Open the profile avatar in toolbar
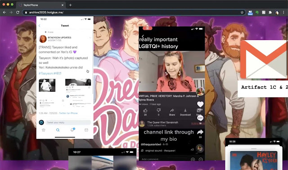The width and height of the screenshot is (288, 170). coord(277,12)
